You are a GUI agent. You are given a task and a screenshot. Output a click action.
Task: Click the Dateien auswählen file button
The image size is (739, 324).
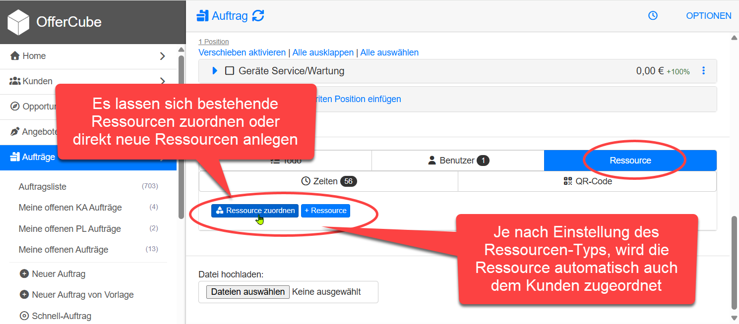[x=247, y=292]
